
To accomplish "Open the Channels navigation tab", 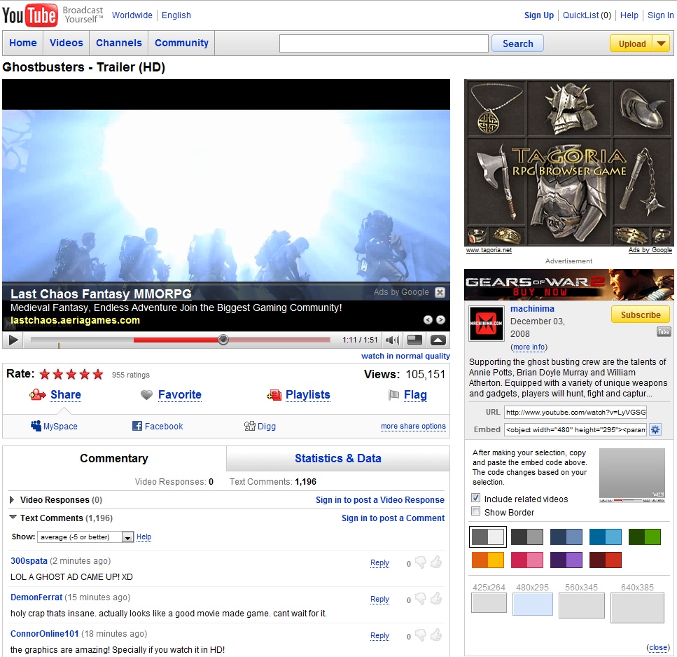I will click(x=119, y=43).
